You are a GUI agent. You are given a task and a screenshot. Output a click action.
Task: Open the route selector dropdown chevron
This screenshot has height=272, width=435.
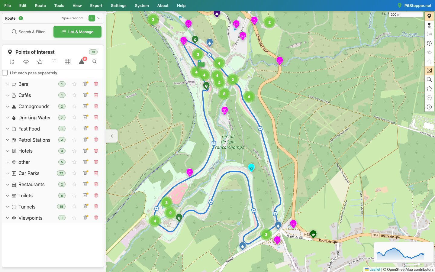click(x=99, y=18)
